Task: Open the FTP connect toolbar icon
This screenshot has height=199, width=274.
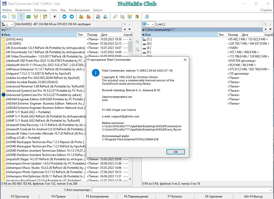Action: [x=98, y=17]
